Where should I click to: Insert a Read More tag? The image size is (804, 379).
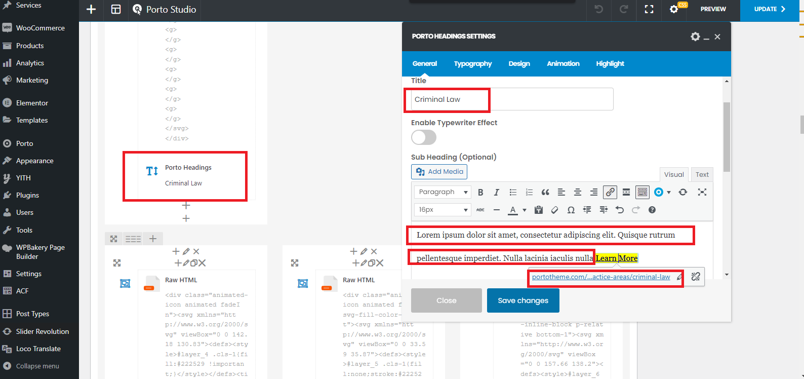[x=626, y=192]
